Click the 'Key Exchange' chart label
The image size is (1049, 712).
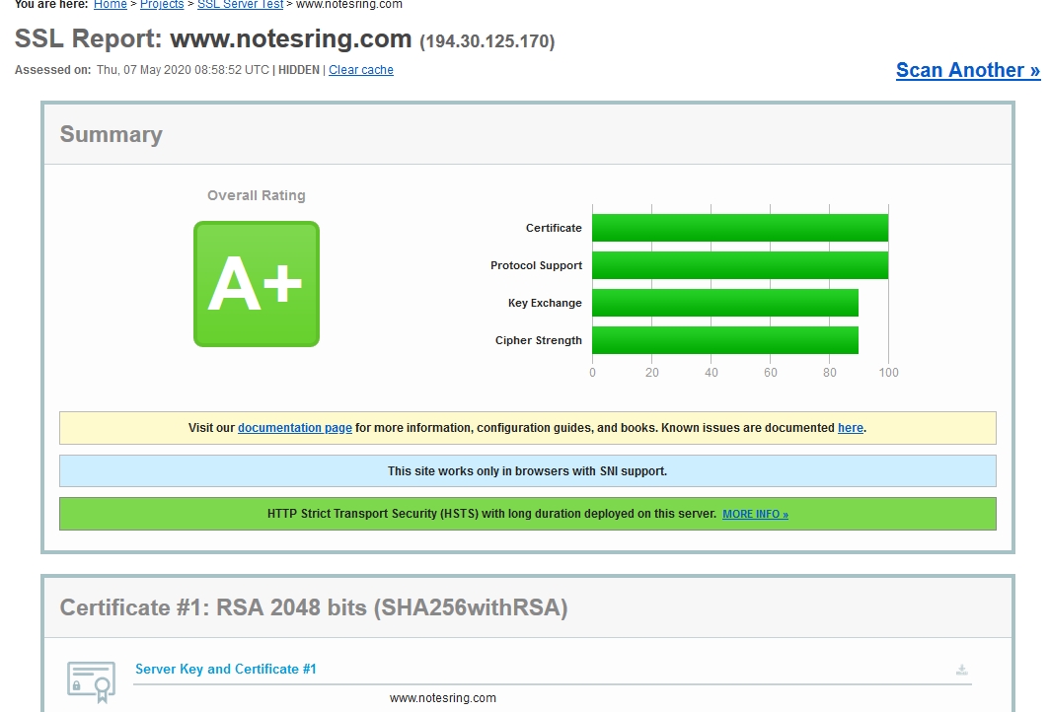545,303
